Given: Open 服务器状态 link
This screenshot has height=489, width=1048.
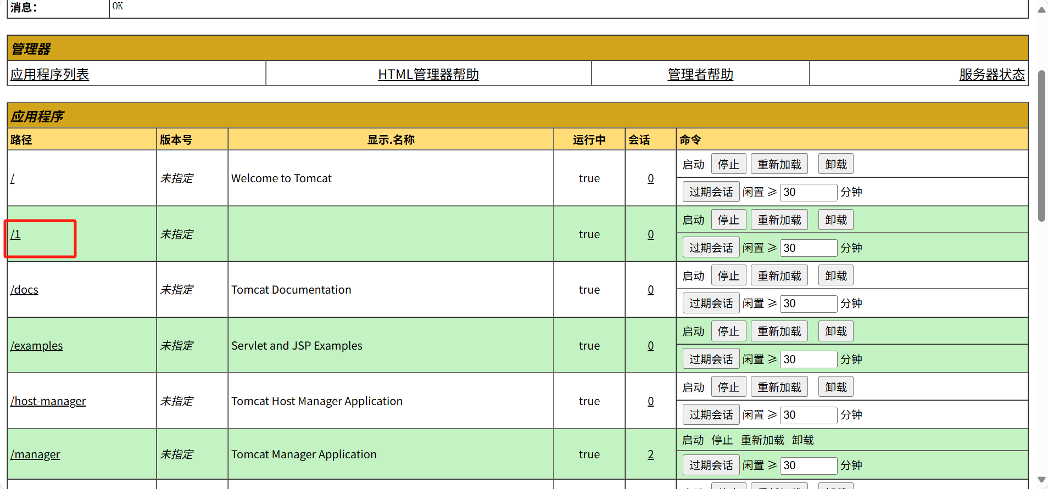Looking at the screenshot, I should click(992, 74).
